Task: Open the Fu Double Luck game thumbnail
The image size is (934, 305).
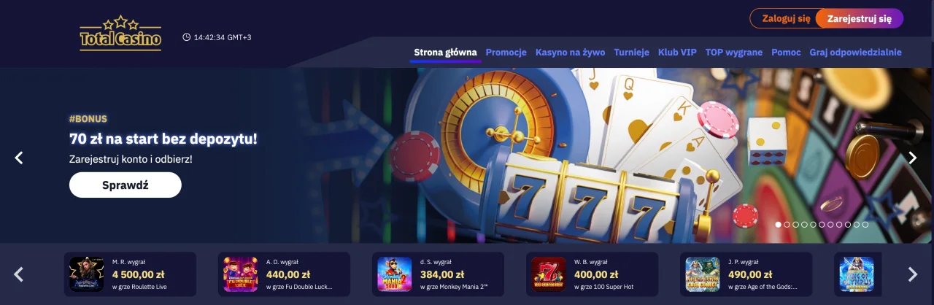Action: pyautogui.click(x=240, y=274)
